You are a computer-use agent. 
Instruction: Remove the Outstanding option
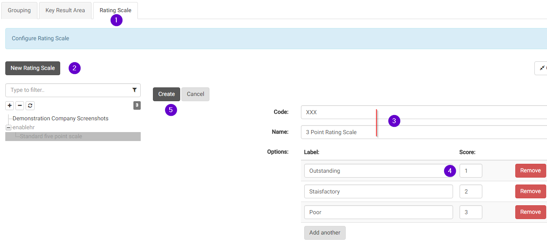coord(530,171)
